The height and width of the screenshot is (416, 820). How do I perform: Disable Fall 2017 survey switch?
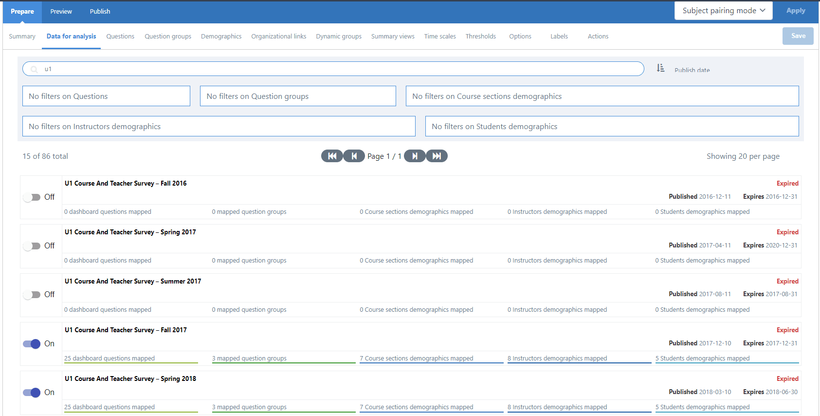point(32,344)
